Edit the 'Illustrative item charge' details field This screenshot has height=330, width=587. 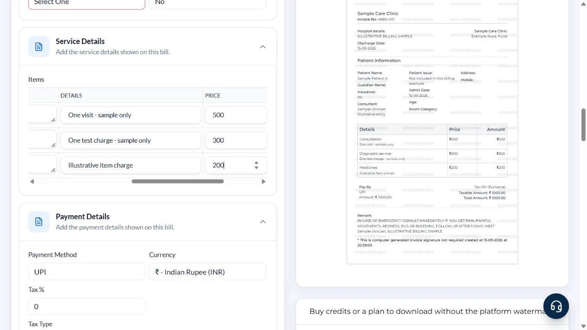pos(130,165)
